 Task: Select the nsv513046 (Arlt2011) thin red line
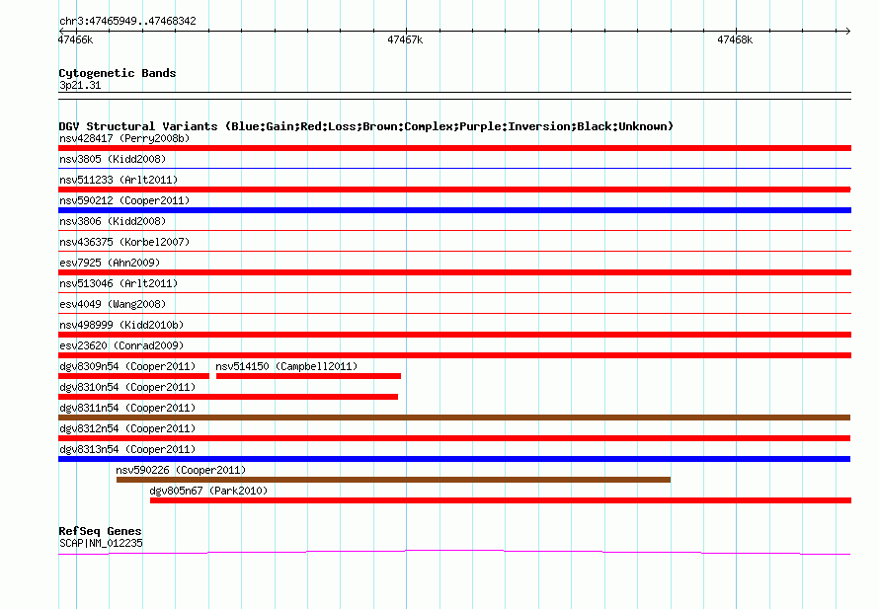point(454,292)
